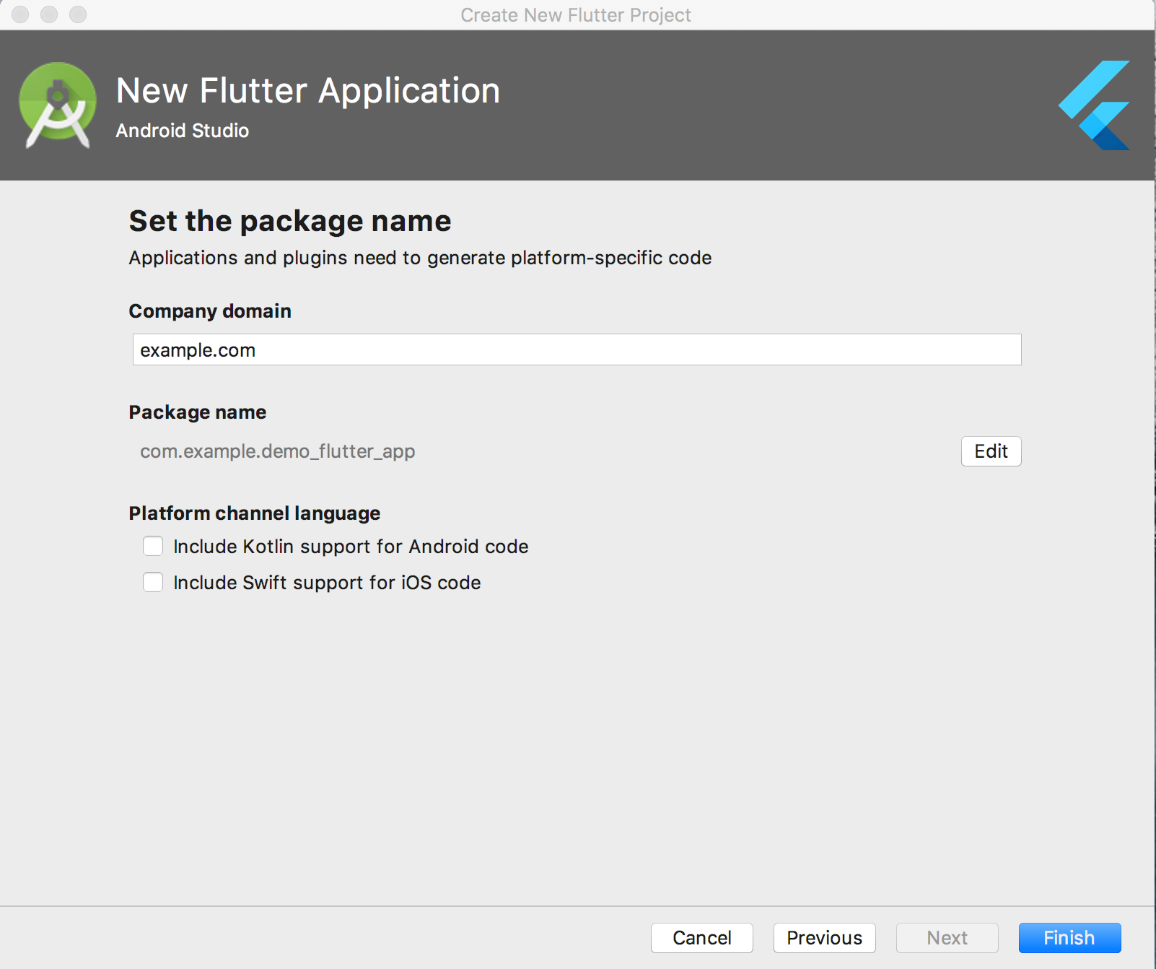Minimize the window with middle titlebar button

[x=49, y=14]
